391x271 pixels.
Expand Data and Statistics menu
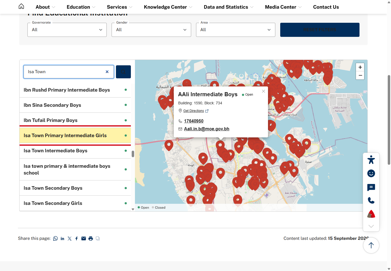[229, 7]
